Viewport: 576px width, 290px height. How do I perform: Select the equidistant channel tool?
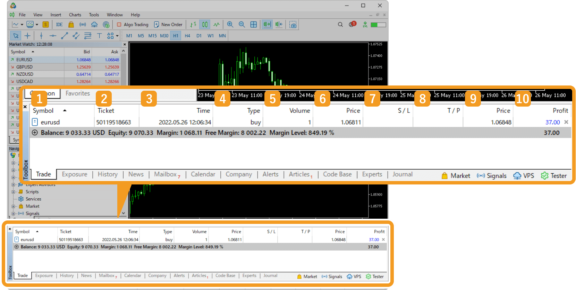[76, 36]
